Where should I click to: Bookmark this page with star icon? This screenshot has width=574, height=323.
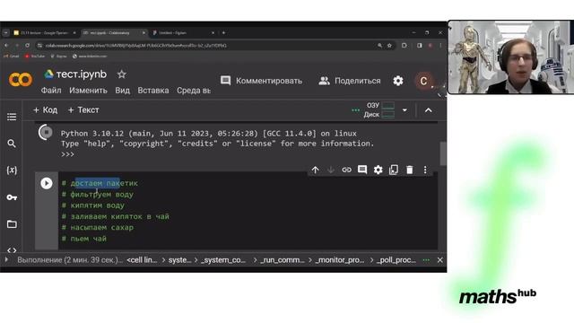(389, 46)
